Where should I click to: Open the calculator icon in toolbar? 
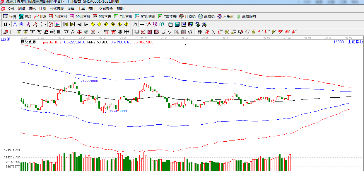click(177, 24)
